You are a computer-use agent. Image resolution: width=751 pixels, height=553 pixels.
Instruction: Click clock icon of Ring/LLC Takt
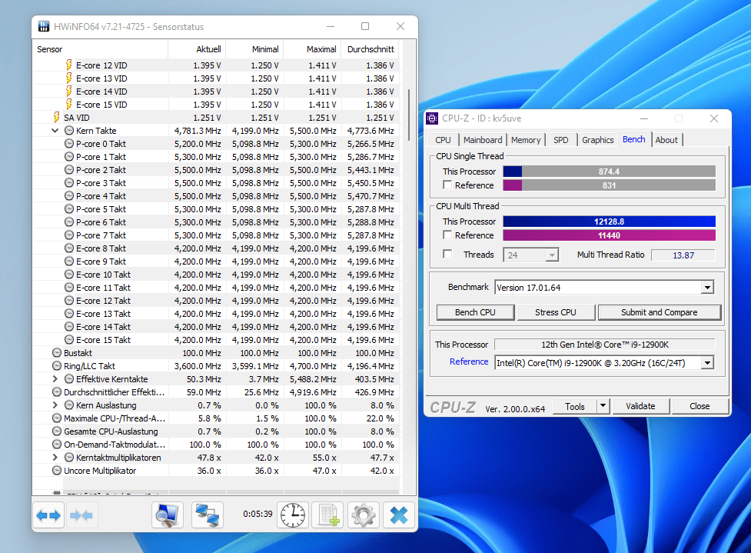point(57,366)
